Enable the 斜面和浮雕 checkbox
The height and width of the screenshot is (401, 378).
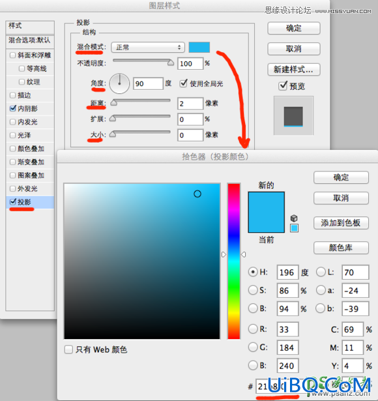click(x=12, y=55)
